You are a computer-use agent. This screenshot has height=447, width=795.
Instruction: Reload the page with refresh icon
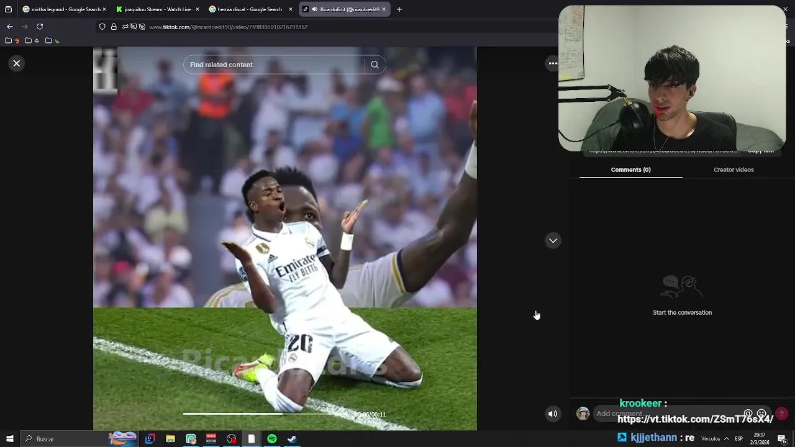pyautogui.click(x=40, y=27)
